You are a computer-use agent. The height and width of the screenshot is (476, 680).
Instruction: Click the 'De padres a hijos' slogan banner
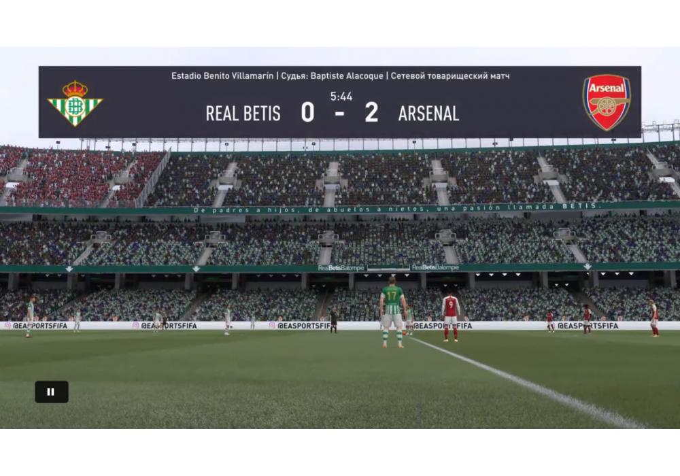click(x=397, y=208)
